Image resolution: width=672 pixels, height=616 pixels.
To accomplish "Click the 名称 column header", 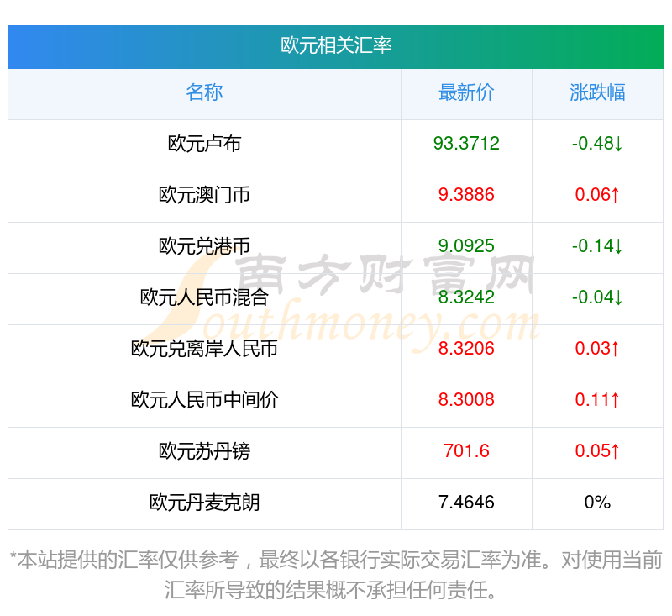I will pos(204,92).
